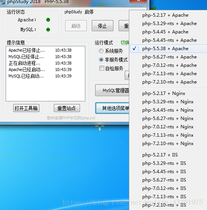The height and width of the screenshot is (210, 207).
Task: Pick php-7.2.10-nts + Nginx
Action: [168, 144]
